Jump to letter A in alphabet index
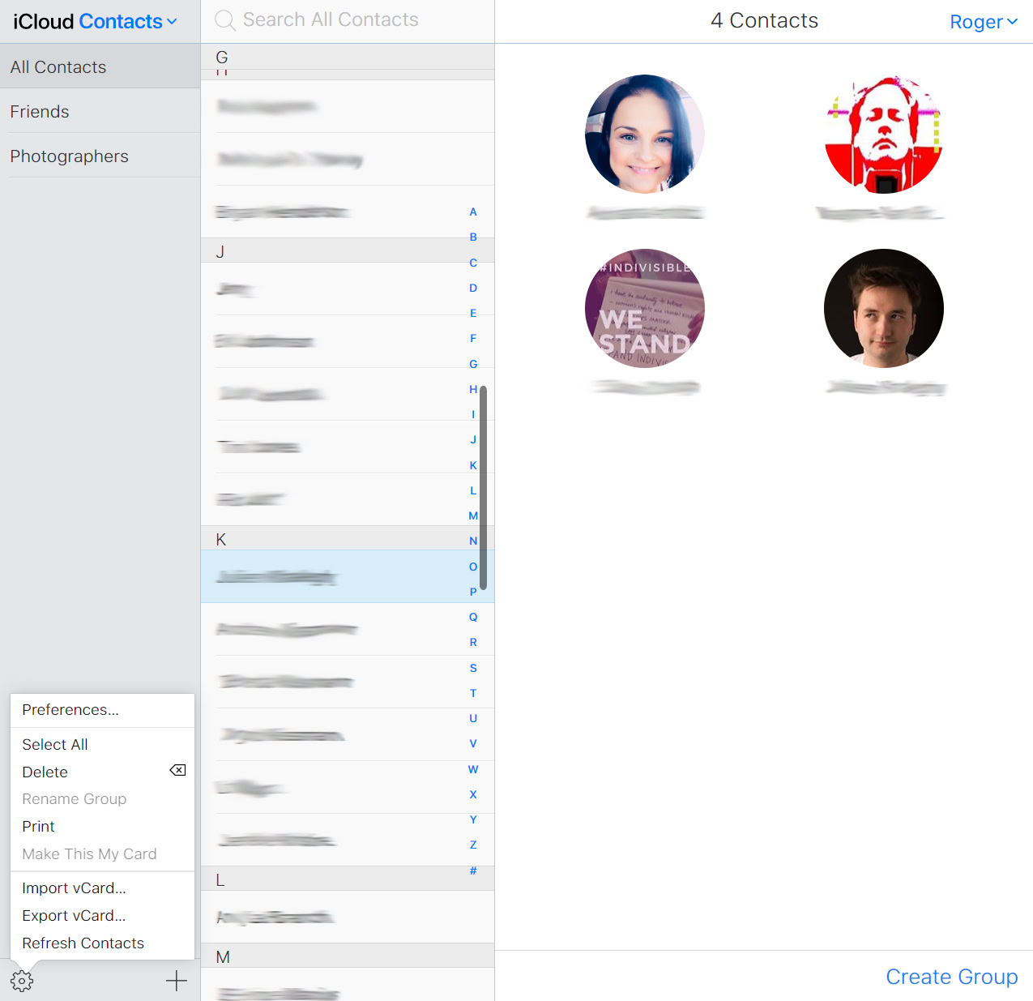 [473, 212]
